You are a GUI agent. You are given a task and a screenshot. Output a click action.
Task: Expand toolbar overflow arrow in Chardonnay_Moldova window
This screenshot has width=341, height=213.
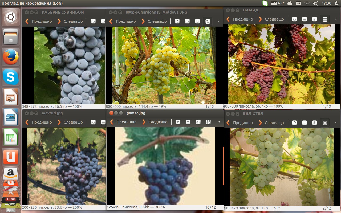pos(218,21)
